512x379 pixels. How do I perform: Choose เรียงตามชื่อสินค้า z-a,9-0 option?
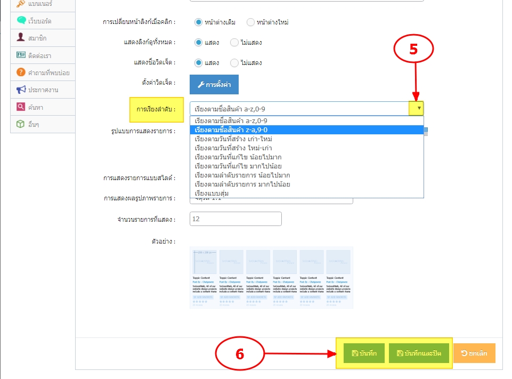(x=306, y=130)
